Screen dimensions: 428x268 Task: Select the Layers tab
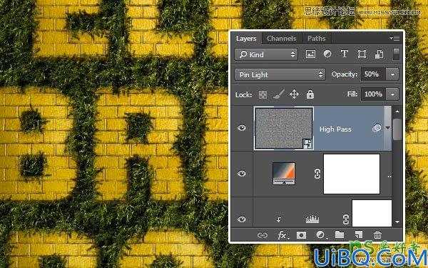coord(246,39)
